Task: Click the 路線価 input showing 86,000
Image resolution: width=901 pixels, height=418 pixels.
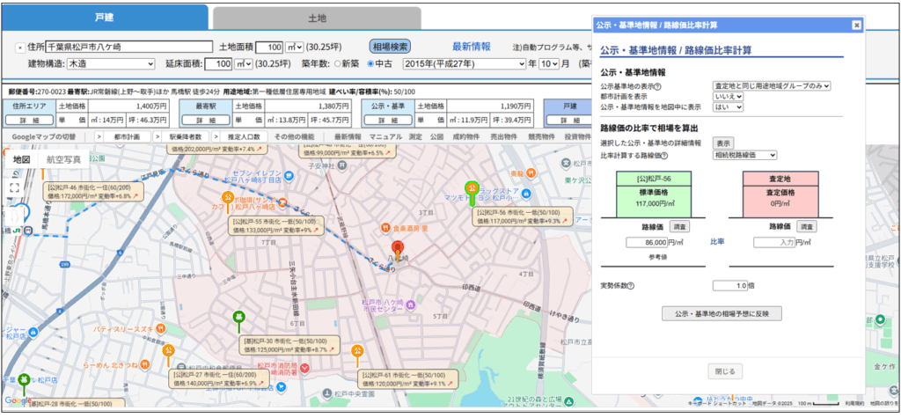Action: (x=655, y=242)
